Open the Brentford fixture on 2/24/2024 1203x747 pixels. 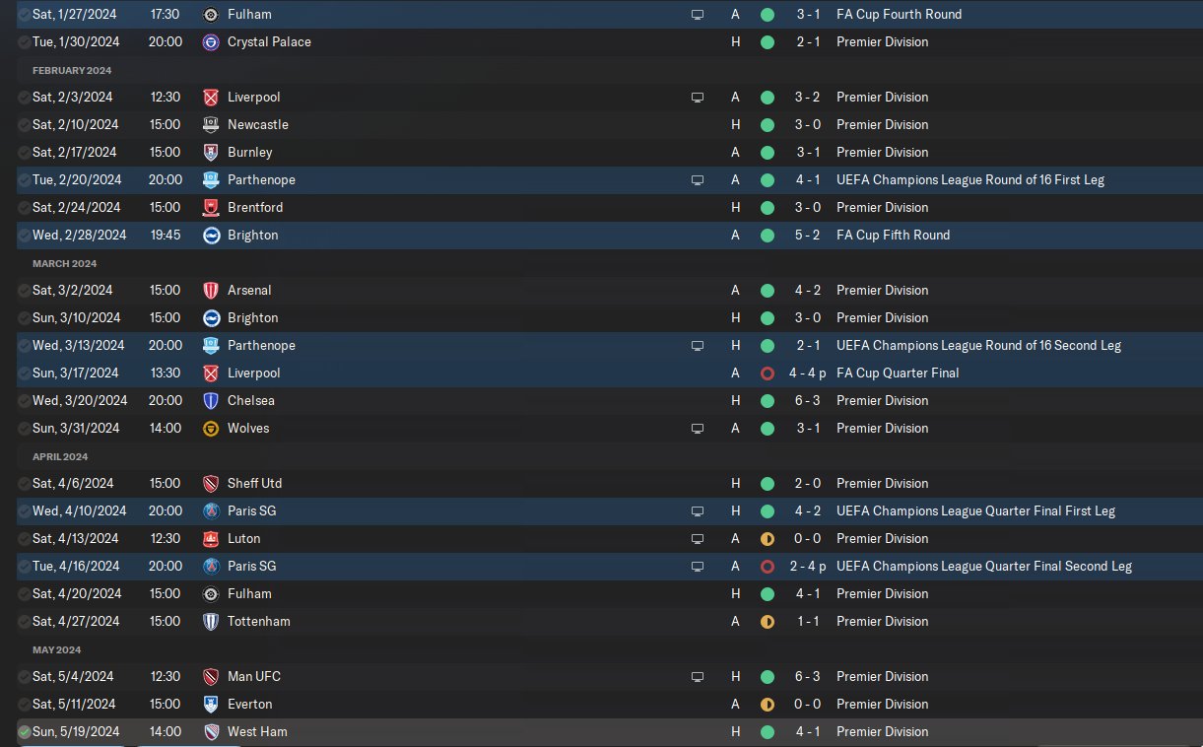[601, 208]
